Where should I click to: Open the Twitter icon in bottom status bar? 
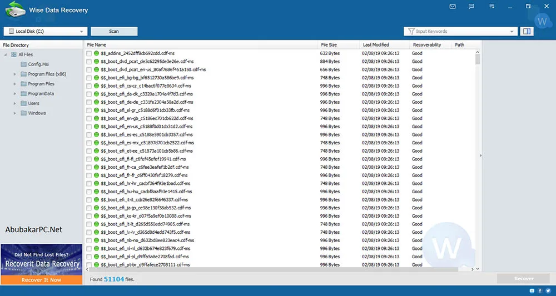coord(548,290)
